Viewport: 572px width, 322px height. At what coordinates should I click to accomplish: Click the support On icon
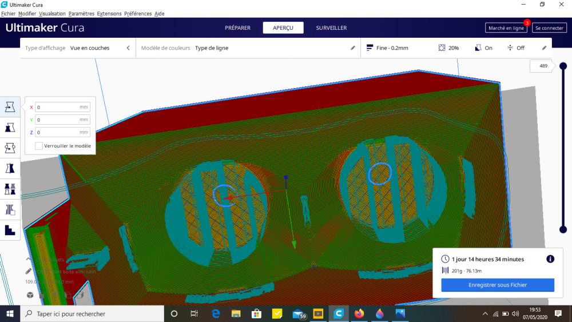(478, 48)
